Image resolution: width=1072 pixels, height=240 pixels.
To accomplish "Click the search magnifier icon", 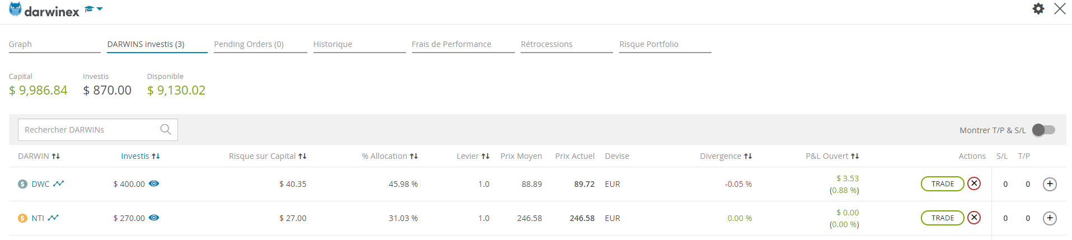I will pyautogui.click(x=166, y=129).
